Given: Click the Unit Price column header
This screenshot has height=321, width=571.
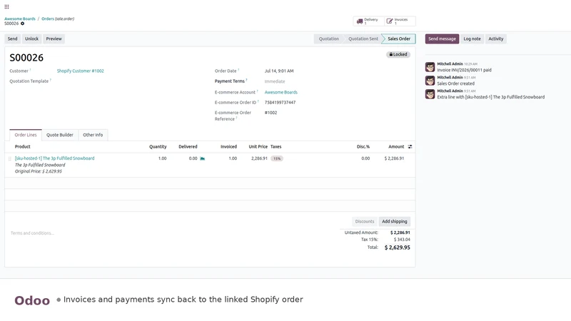Looking at the screenshot, I should point(258,147).
